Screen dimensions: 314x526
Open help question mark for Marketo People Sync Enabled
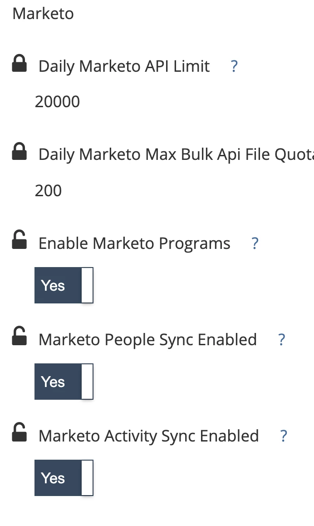pos(282,340)
